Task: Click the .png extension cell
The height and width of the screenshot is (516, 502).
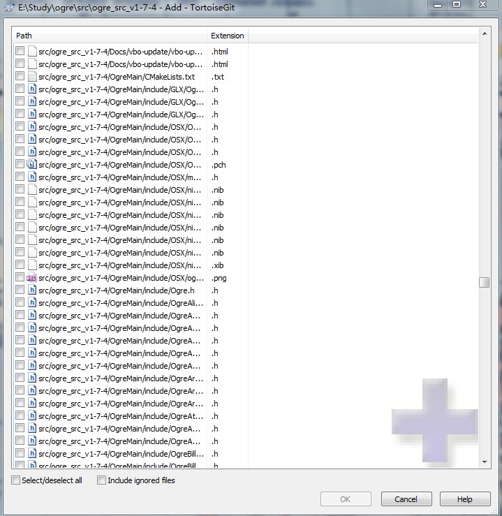Action: point(219,278)
